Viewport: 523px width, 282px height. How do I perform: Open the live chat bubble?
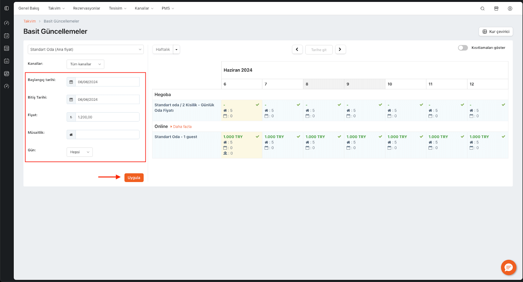click(509, 268)
